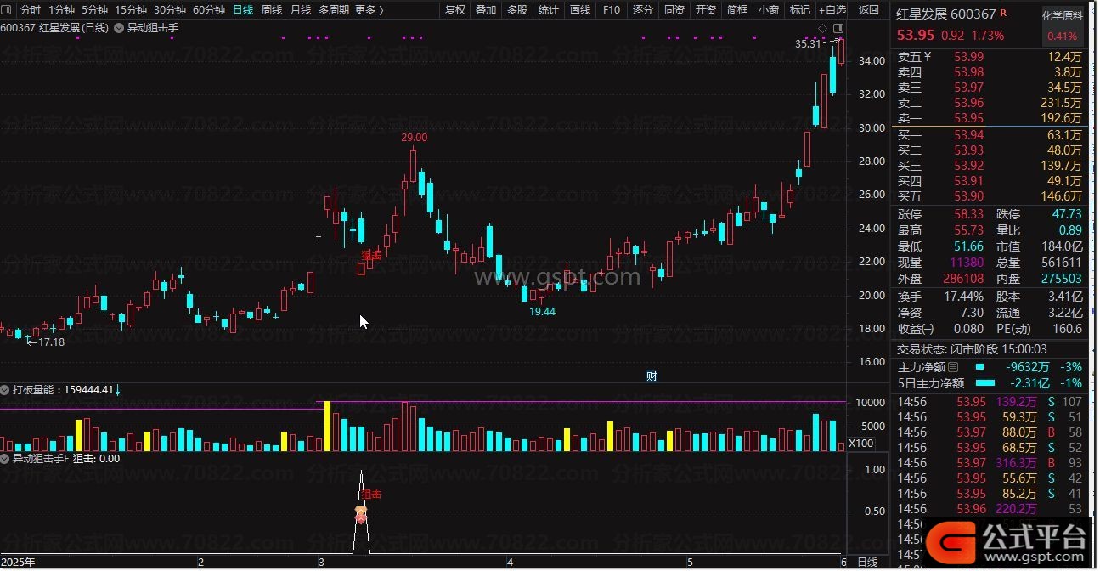Select the 1分钟 period tab
This screenshot has width=1100, height=571.
tap(61, 10)
